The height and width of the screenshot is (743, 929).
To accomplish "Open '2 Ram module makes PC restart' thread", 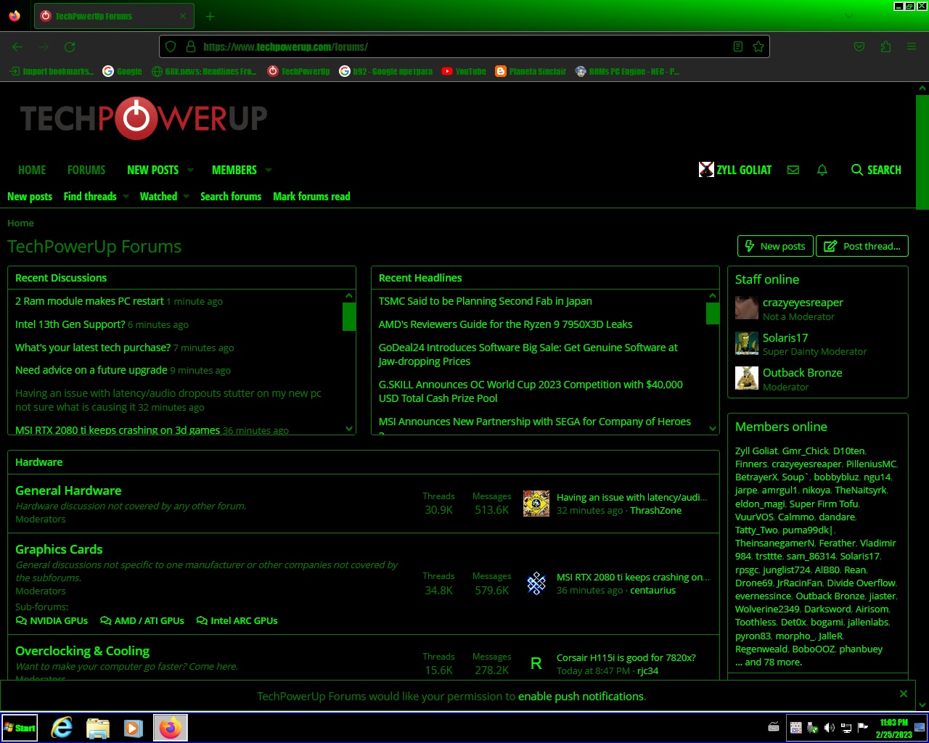I will pyautogui.click(x=89, y=301).
